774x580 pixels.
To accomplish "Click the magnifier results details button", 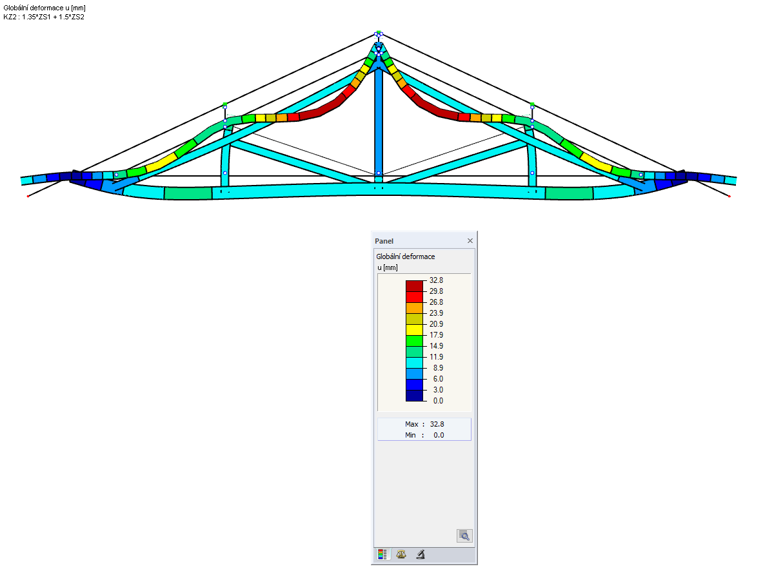I will 464,536.
